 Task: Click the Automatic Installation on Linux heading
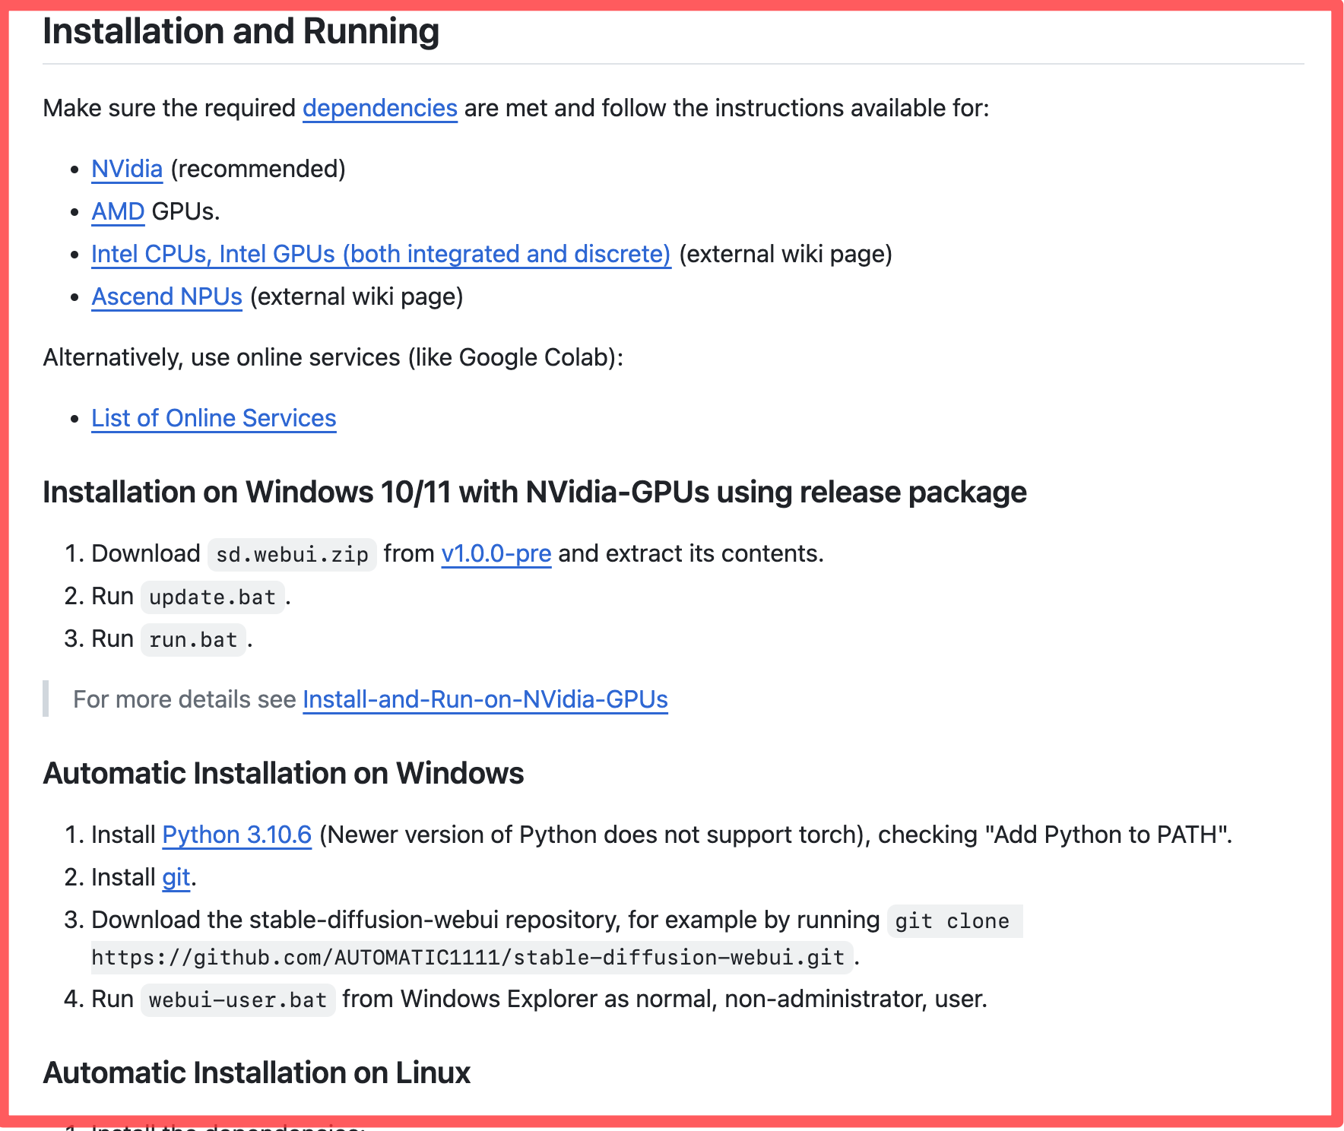pyautogui.click(x=256, y=1073)
